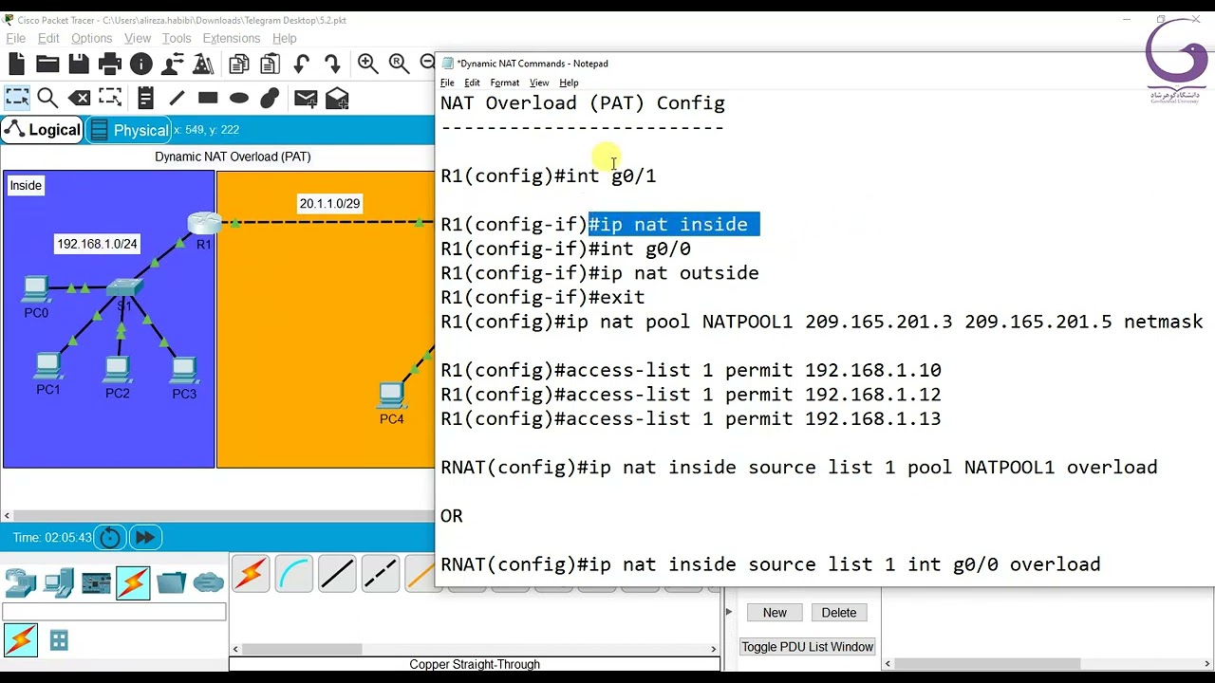
Task: Select the Multiuser Connection cloud category
Action: tap(209, 581)
